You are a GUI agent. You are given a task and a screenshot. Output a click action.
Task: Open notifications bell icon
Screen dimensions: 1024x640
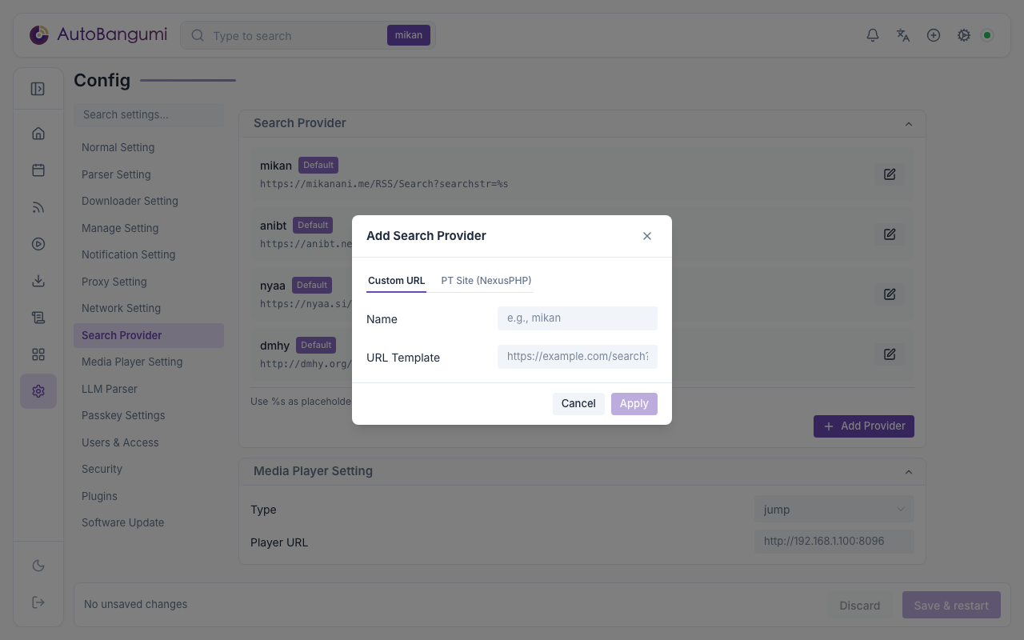pos(873,35)
